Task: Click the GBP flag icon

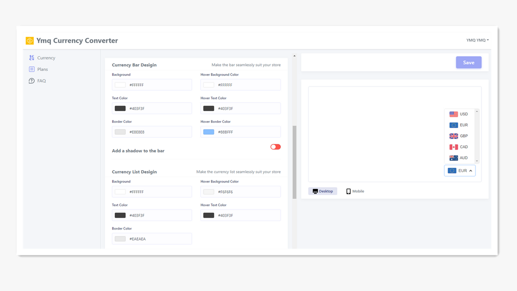Action: tap(454, 136)
